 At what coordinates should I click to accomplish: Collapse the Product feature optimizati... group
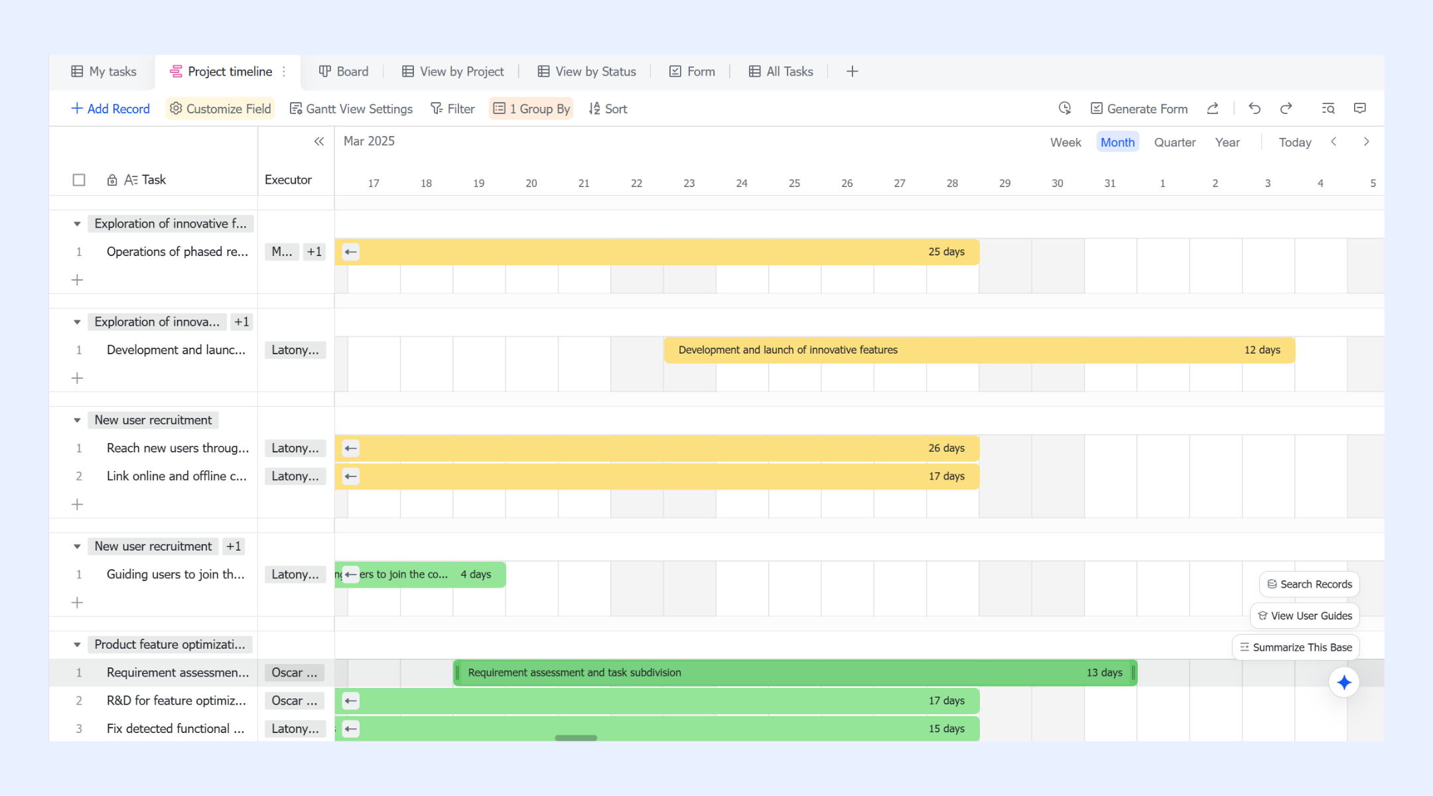[77, 645]
